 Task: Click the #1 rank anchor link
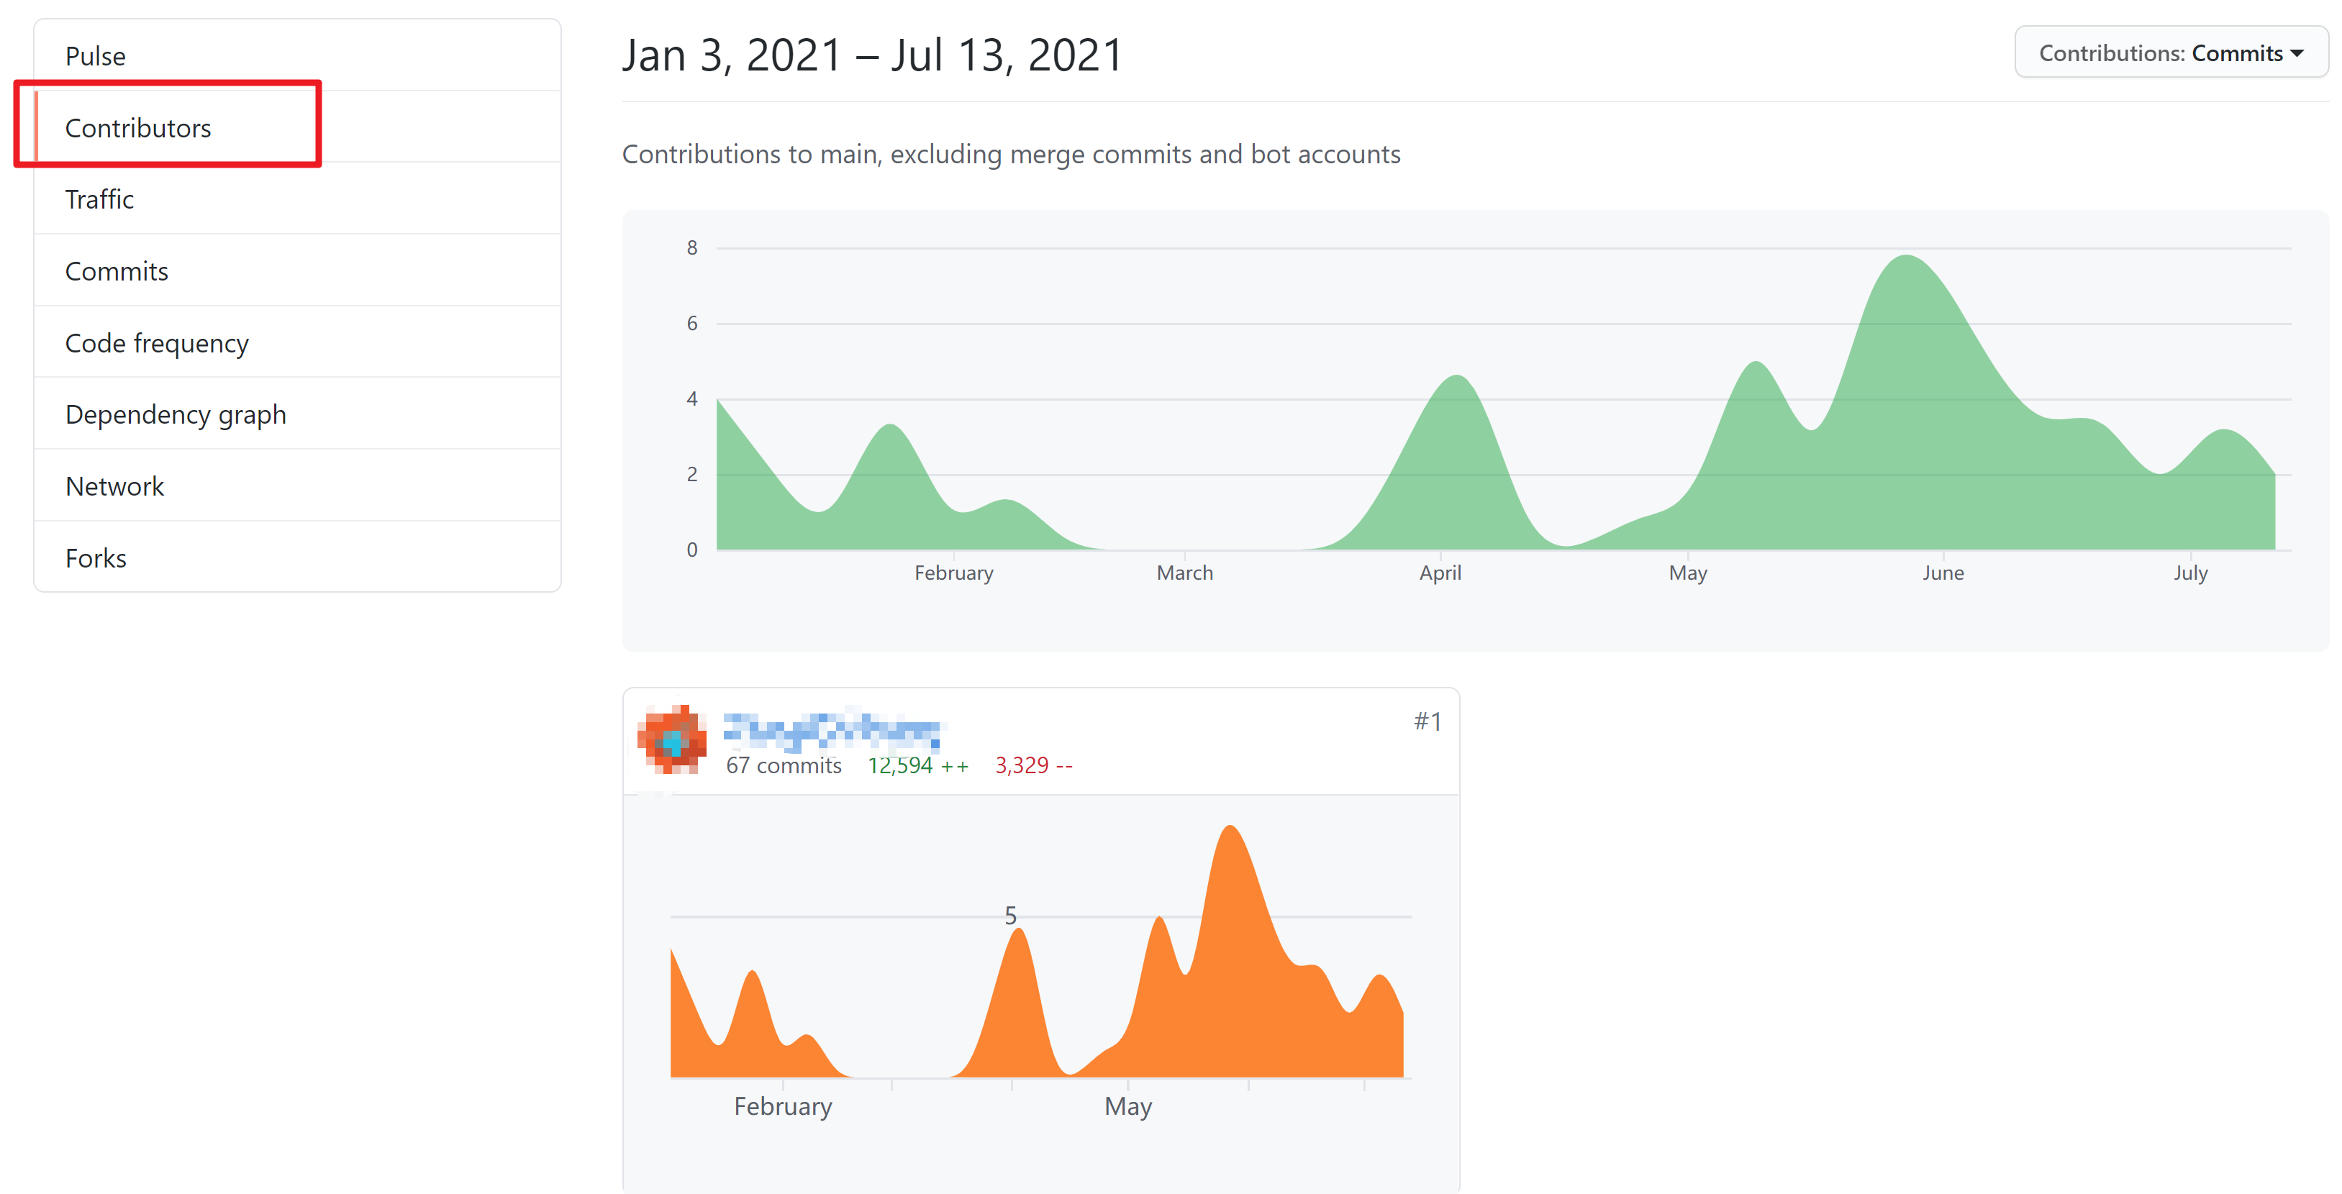(1427, 721)
